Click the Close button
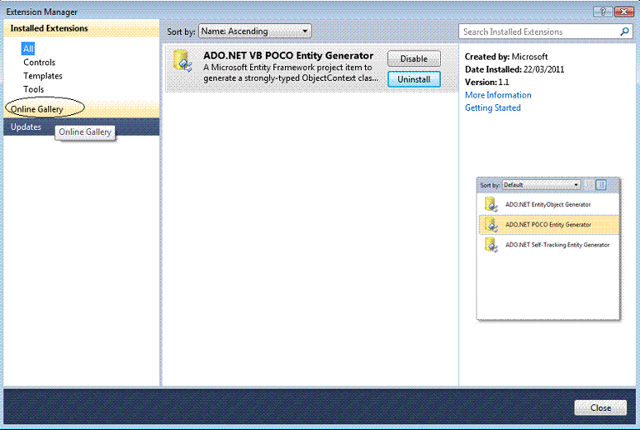The image size is (640, 430). [x=600, y=407]
